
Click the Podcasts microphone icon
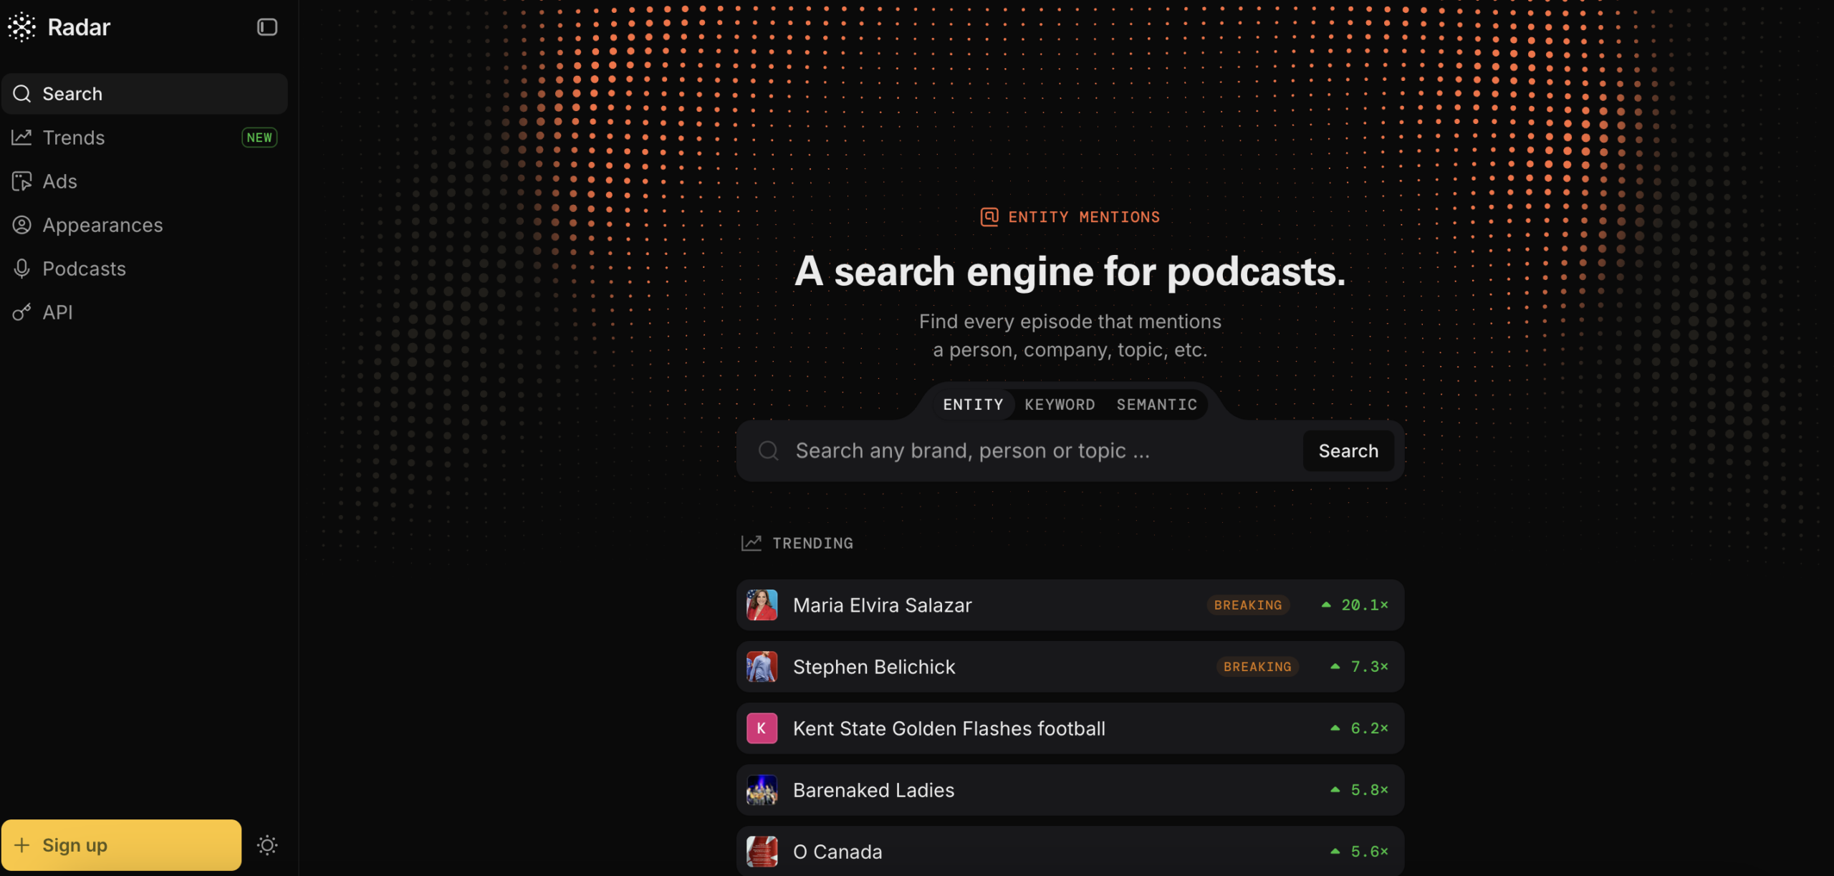click(22, 269)
